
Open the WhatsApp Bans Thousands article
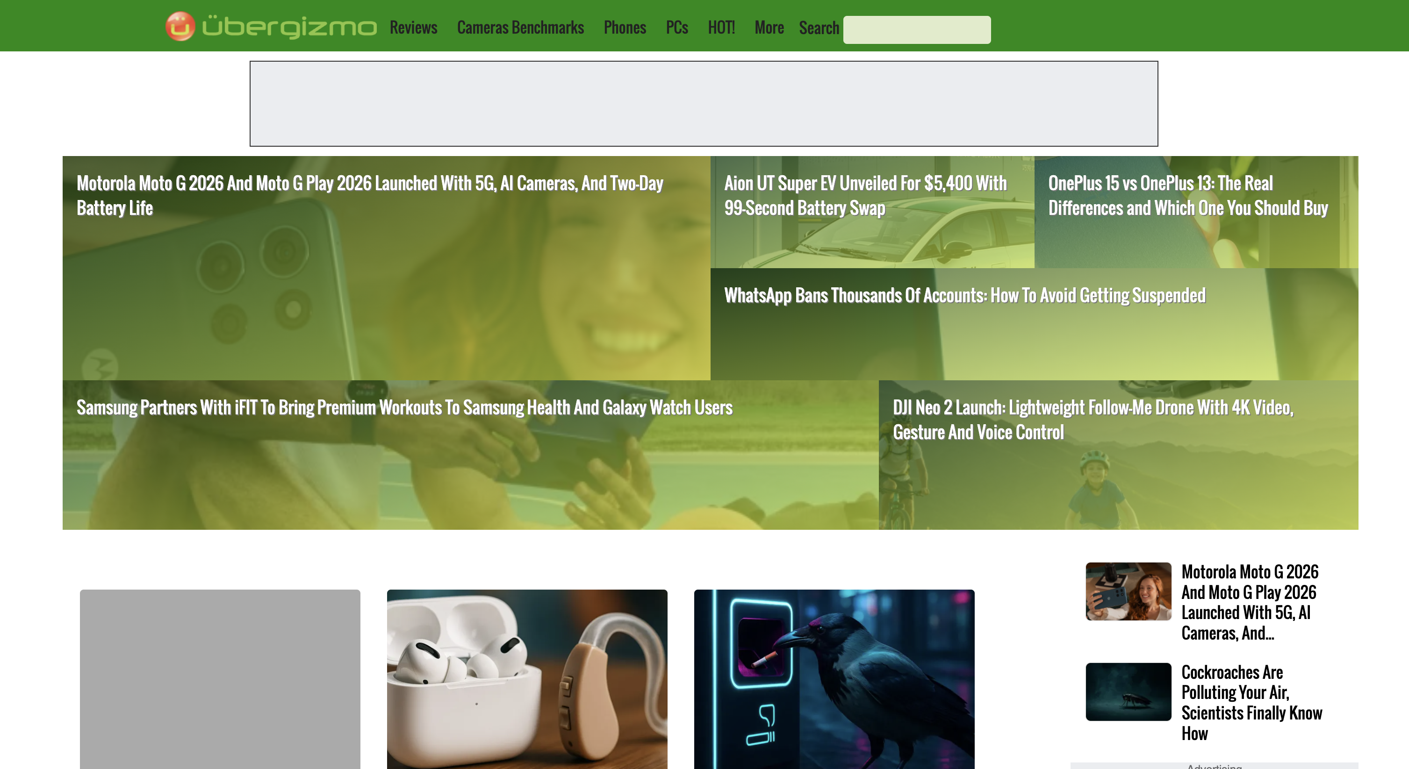964,296
